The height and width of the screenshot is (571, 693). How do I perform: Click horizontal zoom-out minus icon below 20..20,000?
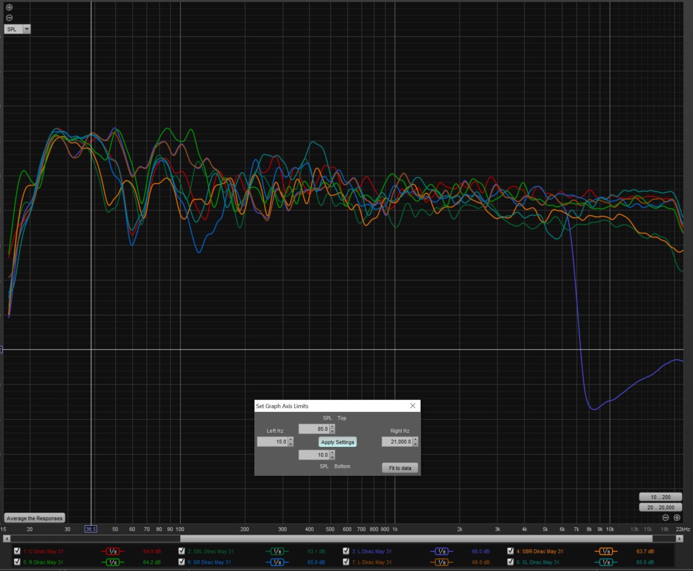665,518
